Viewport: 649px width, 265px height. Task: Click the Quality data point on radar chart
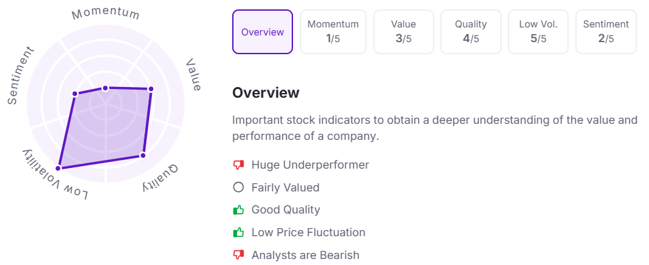(143, 155)
